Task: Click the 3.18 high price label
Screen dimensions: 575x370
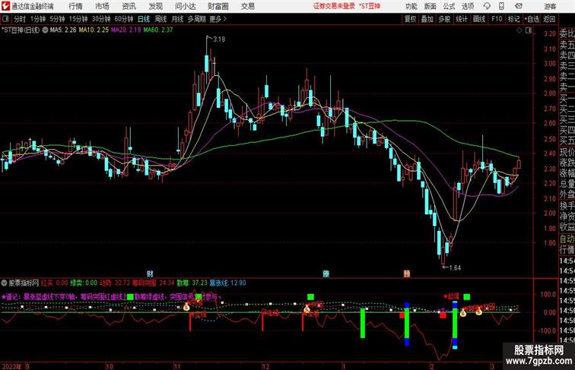Action: coord(219,40)
